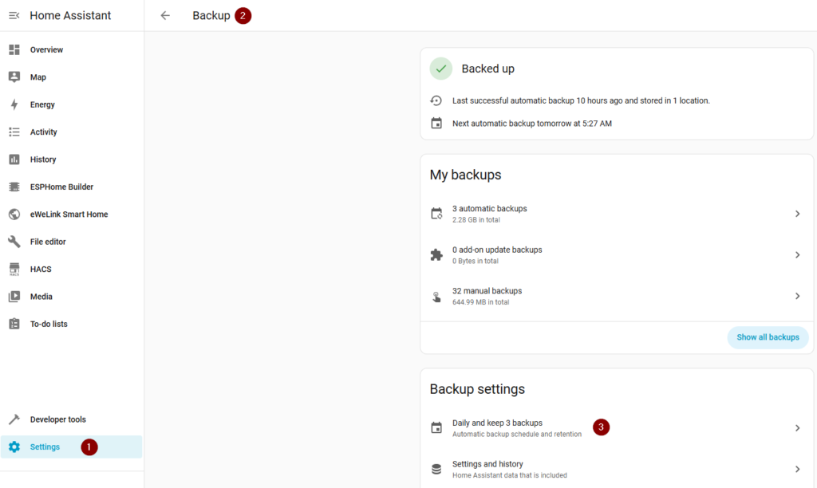
Task: Select the Map icon in the sidebar
Action: pyautogui.click(x=14, y=77)
